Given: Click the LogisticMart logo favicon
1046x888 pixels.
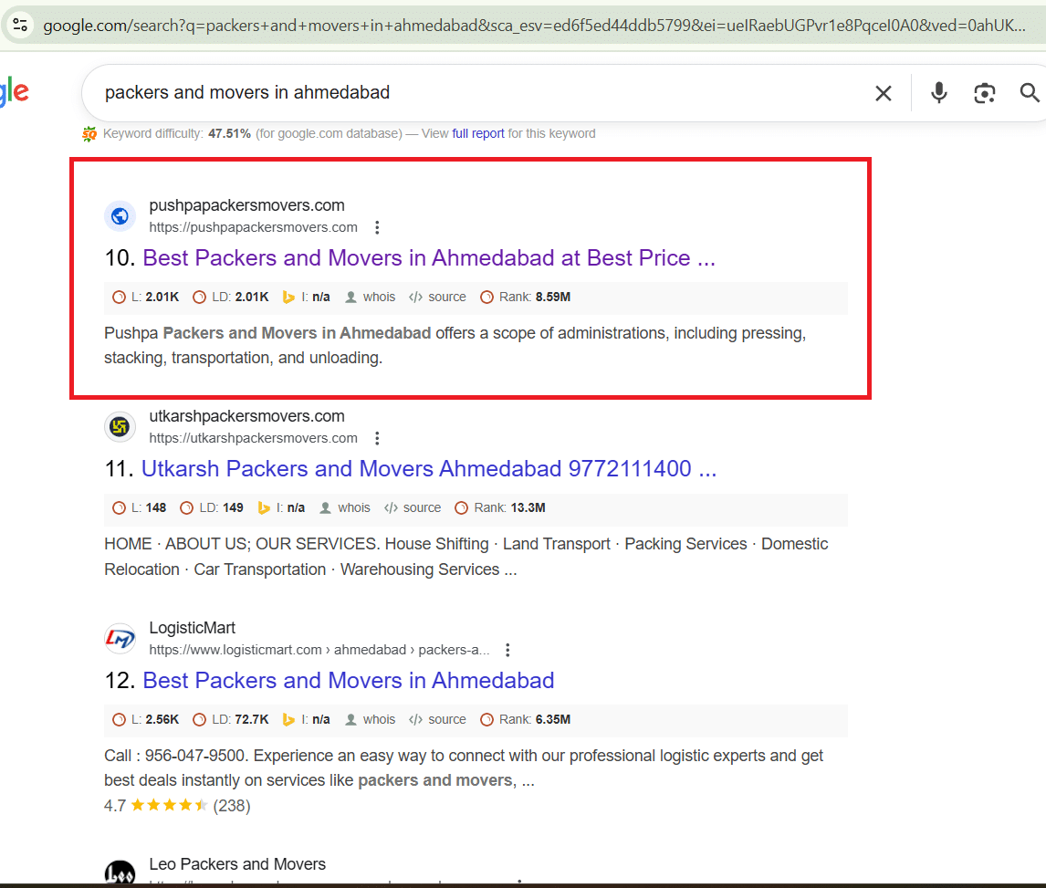Looking at the screenshot, I should point(120,639).
